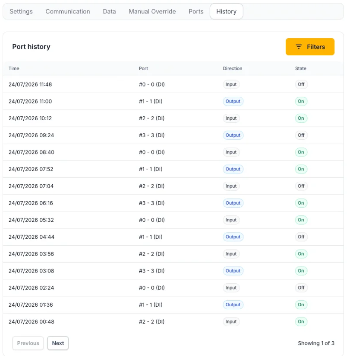Select the 24/07/2026 07:04 timestamp

click(31, 186)
